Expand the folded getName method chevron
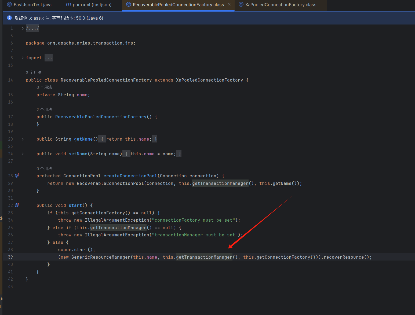 [23, 139]
